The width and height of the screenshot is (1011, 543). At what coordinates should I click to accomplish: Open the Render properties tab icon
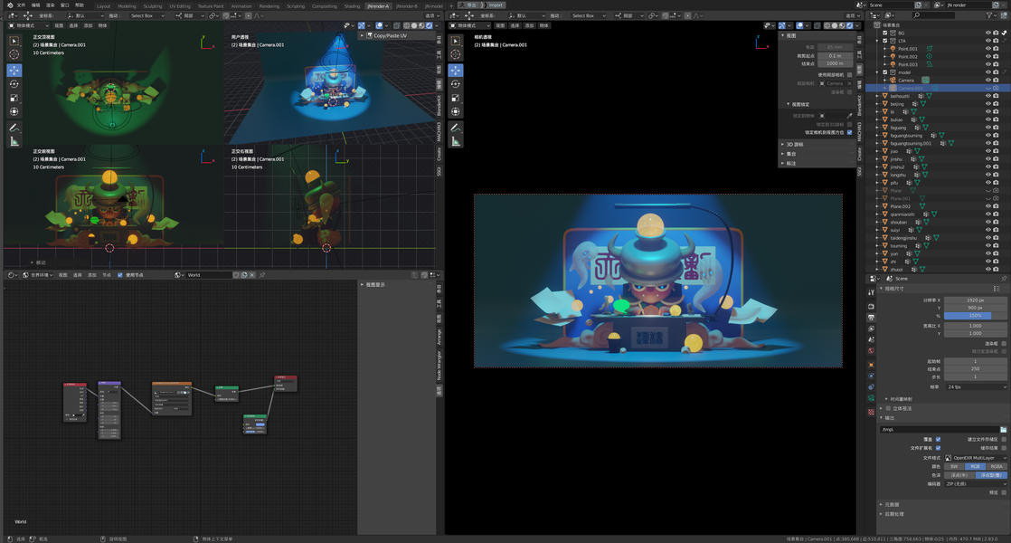click(871, 306)
